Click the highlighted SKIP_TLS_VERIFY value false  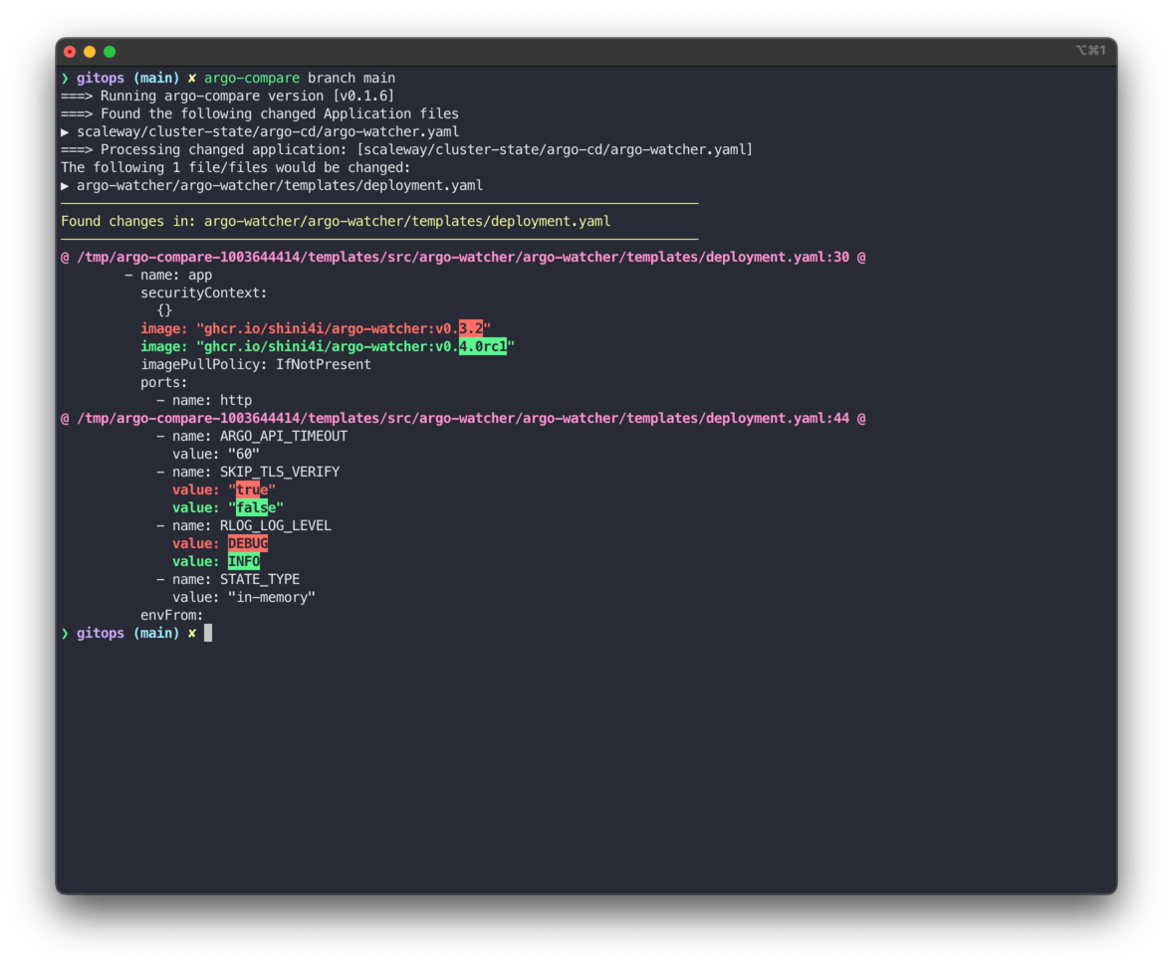(251, 507)
